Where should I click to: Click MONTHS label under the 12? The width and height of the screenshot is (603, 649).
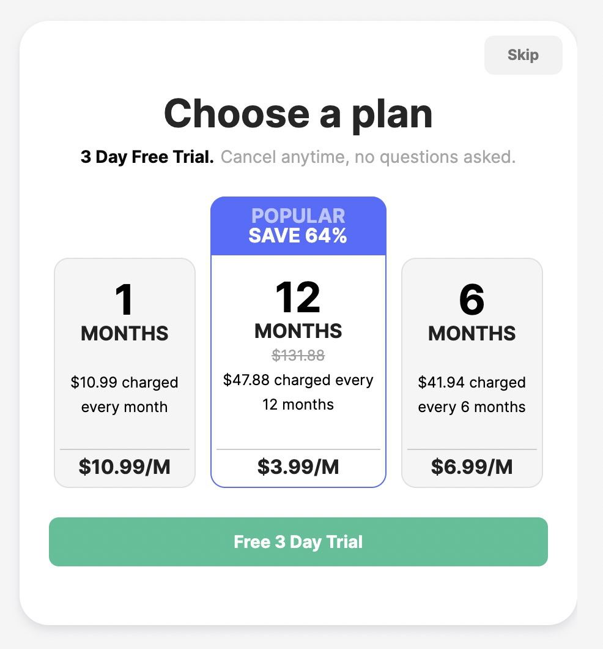tap(298, 331)
